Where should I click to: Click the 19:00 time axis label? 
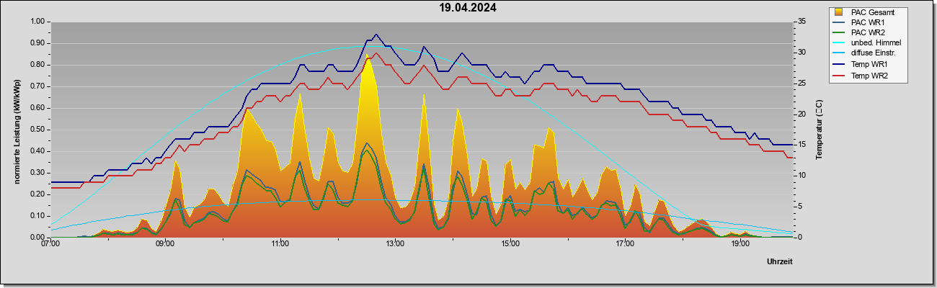tap(740, 244)
